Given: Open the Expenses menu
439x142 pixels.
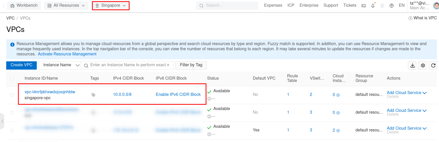Looking at the screenshot, I should point(273,5).
